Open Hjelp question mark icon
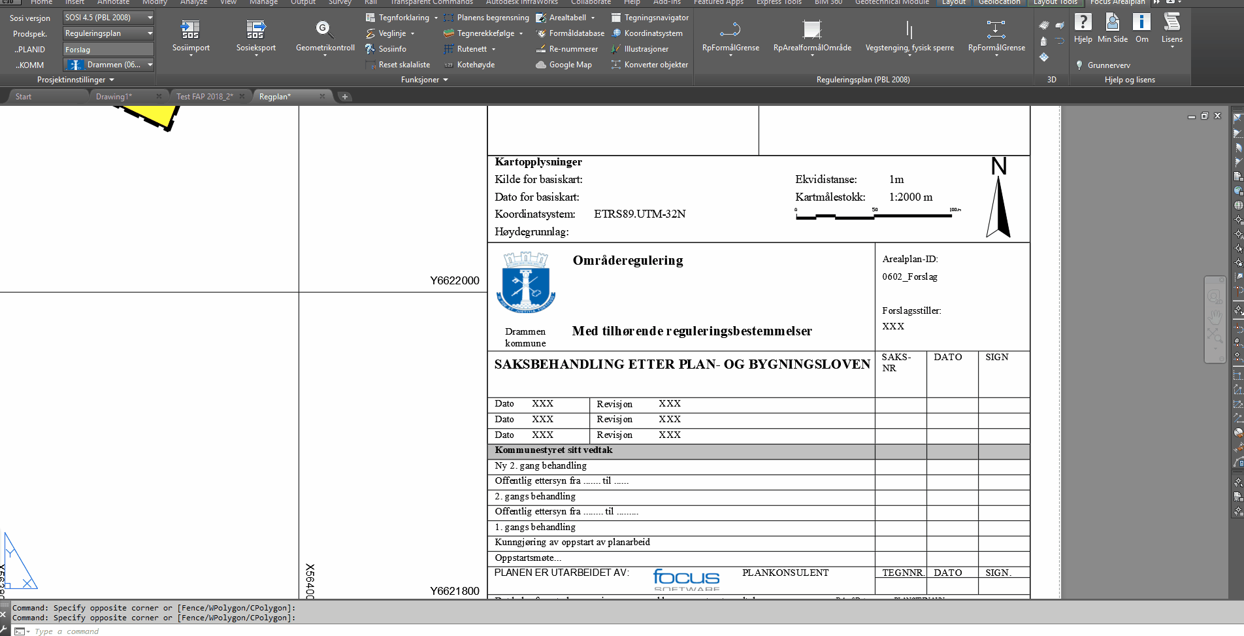This screenshot has width=1244, height=636. (1083, 23)
